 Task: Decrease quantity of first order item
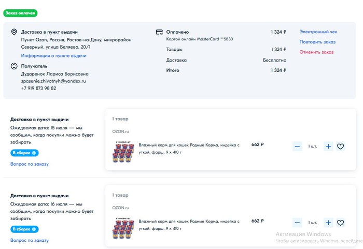(297, 147)
